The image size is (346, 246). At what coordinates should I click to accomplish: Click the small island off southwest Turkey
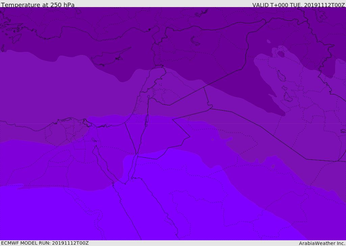(16, 38)
